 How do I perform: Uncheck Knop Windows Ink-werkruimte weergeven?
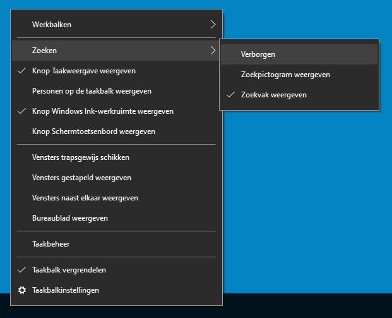22,111
